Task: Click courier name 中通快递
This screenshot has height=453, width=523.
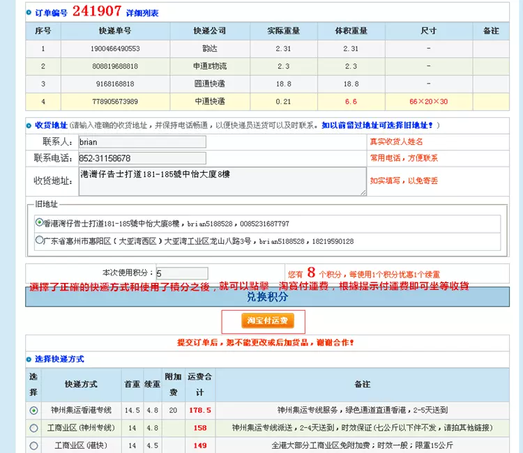Action: [210, 102]
